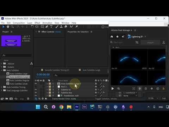This screenshot has height=127, width=169.
Task: Select the Rotation tool in toolbar
Action: click(32, 27)
